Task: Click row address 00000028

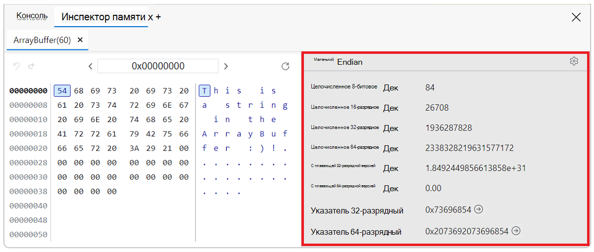Action: coord(29,163)
